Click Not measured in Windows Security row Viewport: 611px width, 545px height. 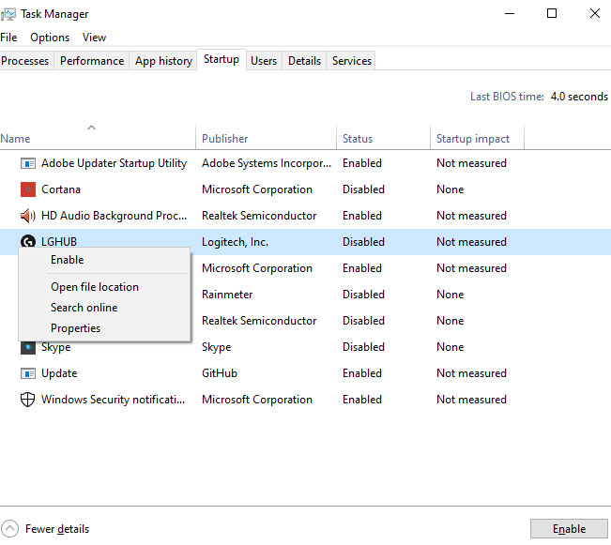coord(471,400)
